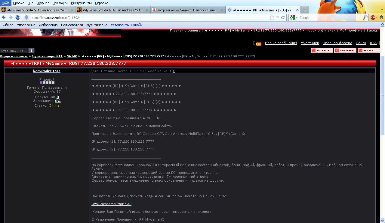The image size is (385, 223).
Task: Open the Мой профиль link
Action: tap(351, 31)
